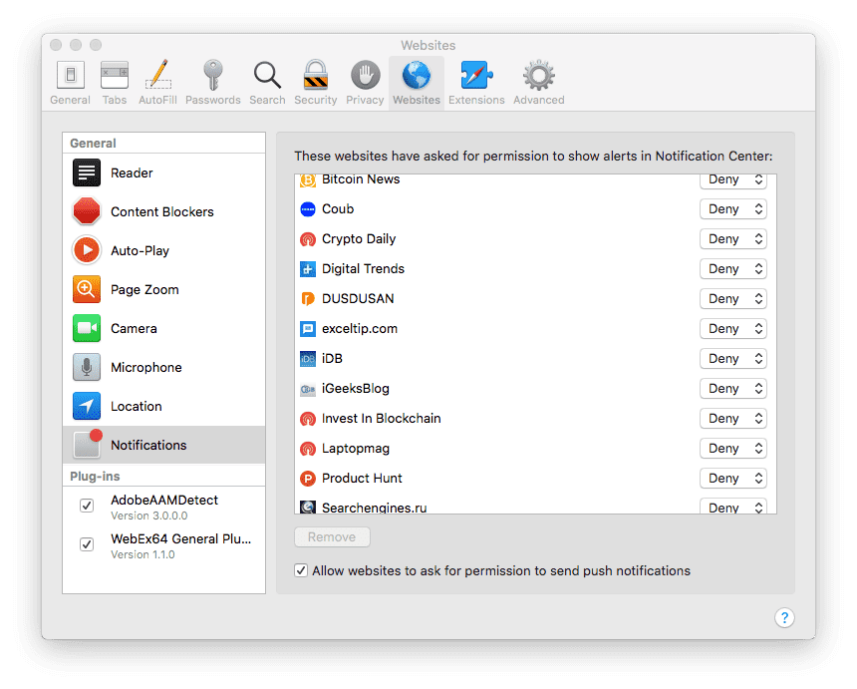Open the Tabs preferences icon
Viewport: 857px width, 689px height.
pyautogui.click(x=115, y=75)
